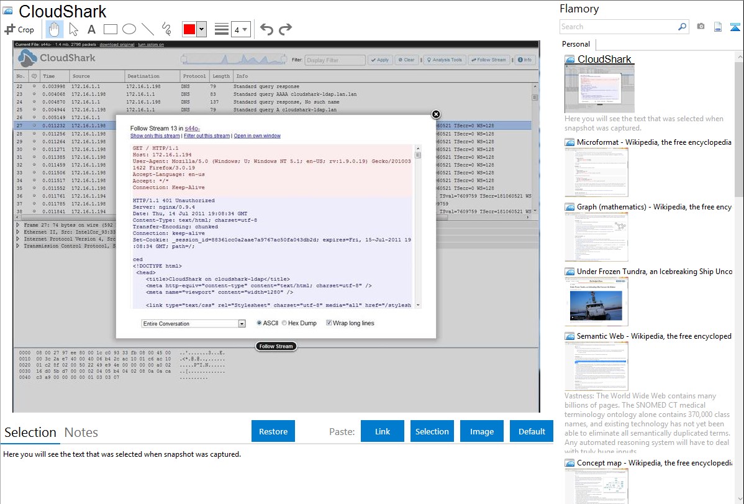Click the stream text vertical scrollbar
The height and width of the screenshot is (504, 744).
[x=417, y=227]
